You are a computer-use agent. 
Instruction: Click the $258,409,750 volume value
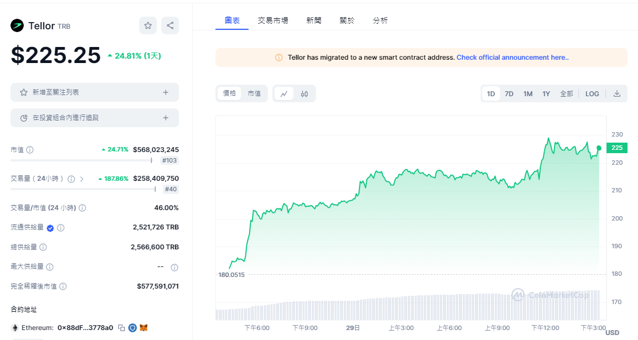point(156,179)
